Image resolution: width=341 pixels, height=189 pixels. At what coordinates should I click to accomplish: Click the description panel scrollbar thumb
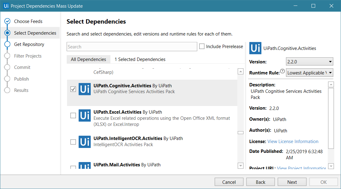pos(331,118)
